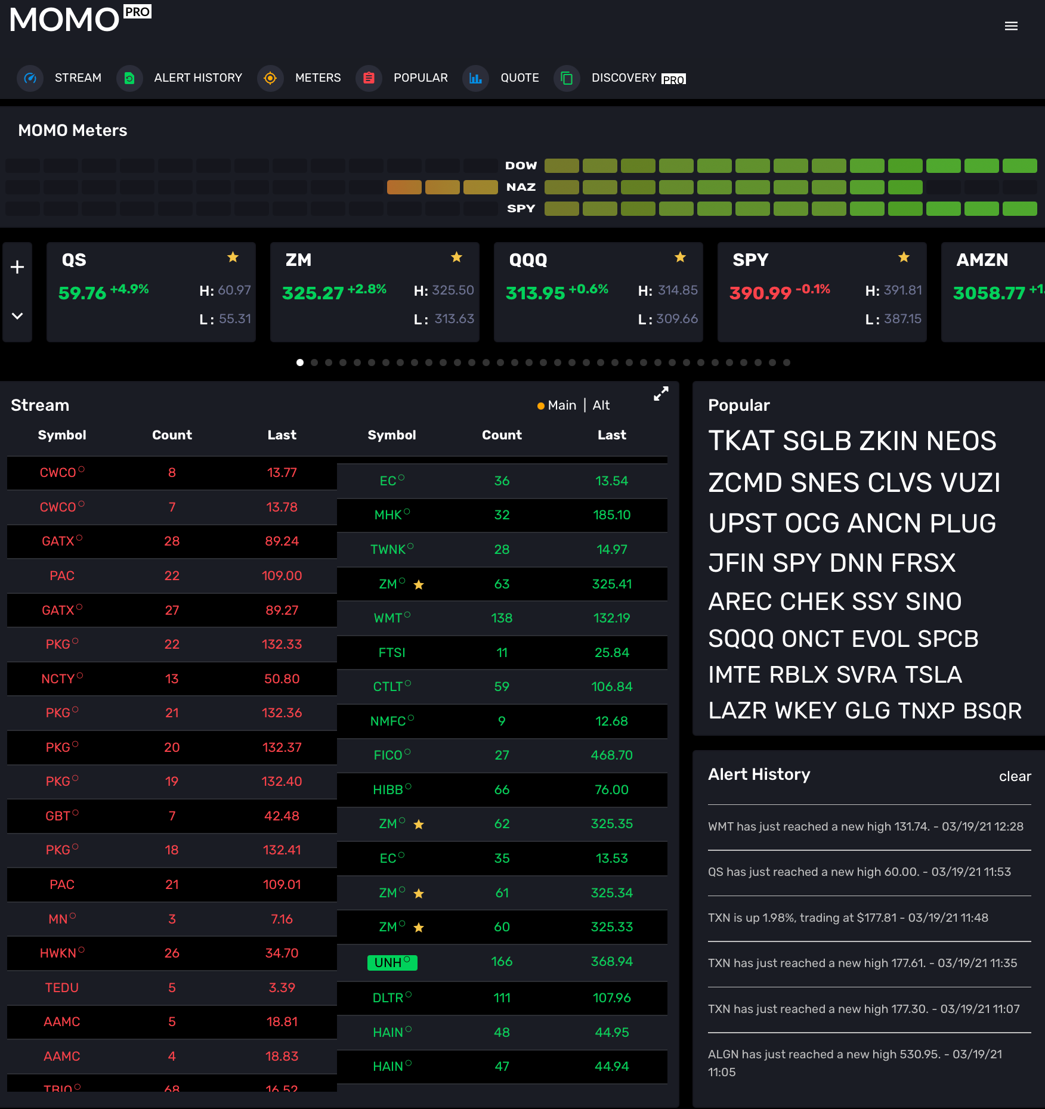1045x1109 pixels.
Task: Select NCTY symbol in Stream
Action: click(62, 679)
